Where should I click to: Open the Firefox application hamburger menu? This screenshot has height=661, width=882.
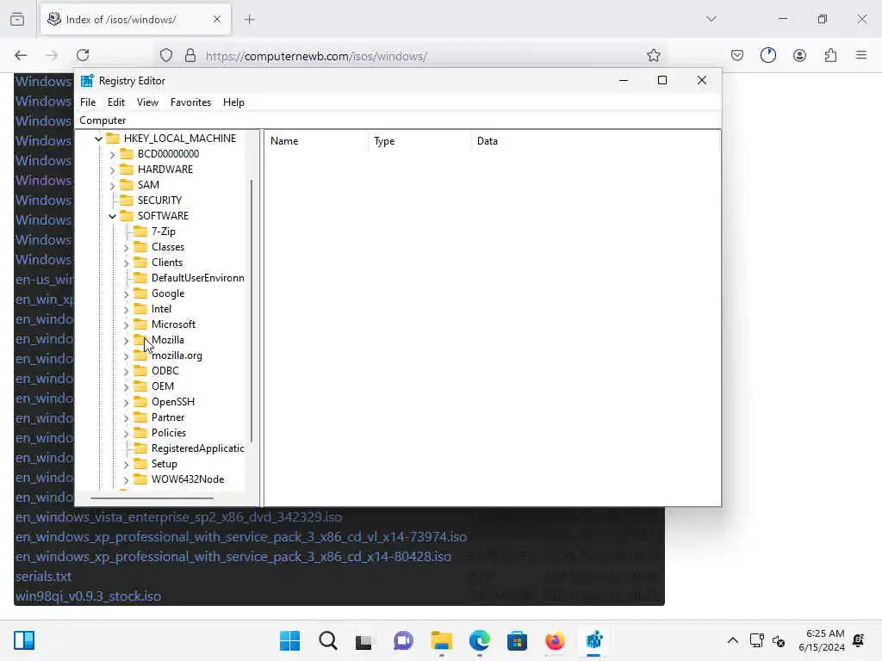[861, 55]
